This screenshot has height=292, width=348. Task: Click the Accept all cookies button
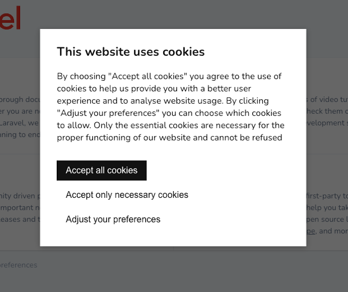click(101, 171)
